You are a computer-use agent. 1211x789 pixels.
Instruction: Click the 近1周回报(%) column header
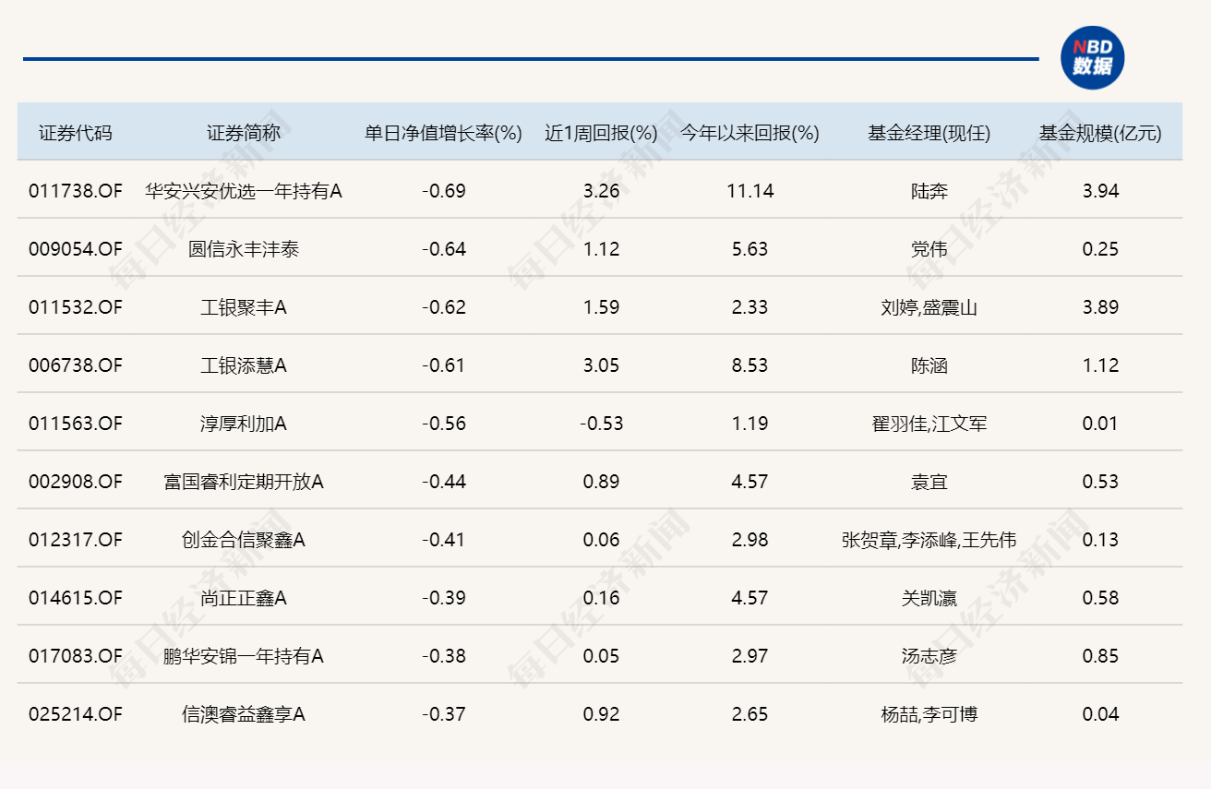point(601,133)
